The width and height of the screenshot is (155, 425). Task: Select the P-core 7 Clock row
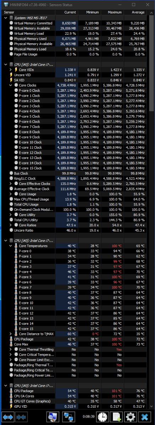[74, 127]
